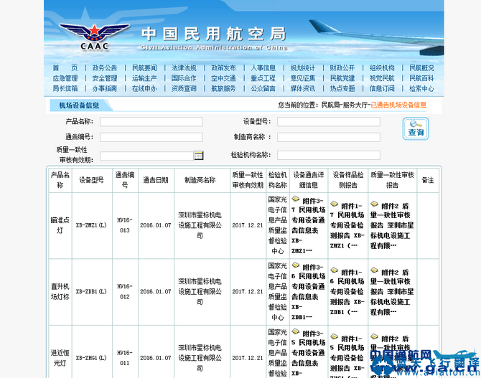Select the 制造商名称 text field
The image size is (481, 378).
coord(328,137)
